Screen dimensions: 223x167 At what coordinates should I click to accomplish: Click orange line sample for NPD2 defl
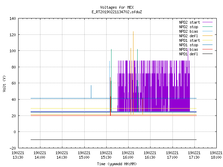207,35
